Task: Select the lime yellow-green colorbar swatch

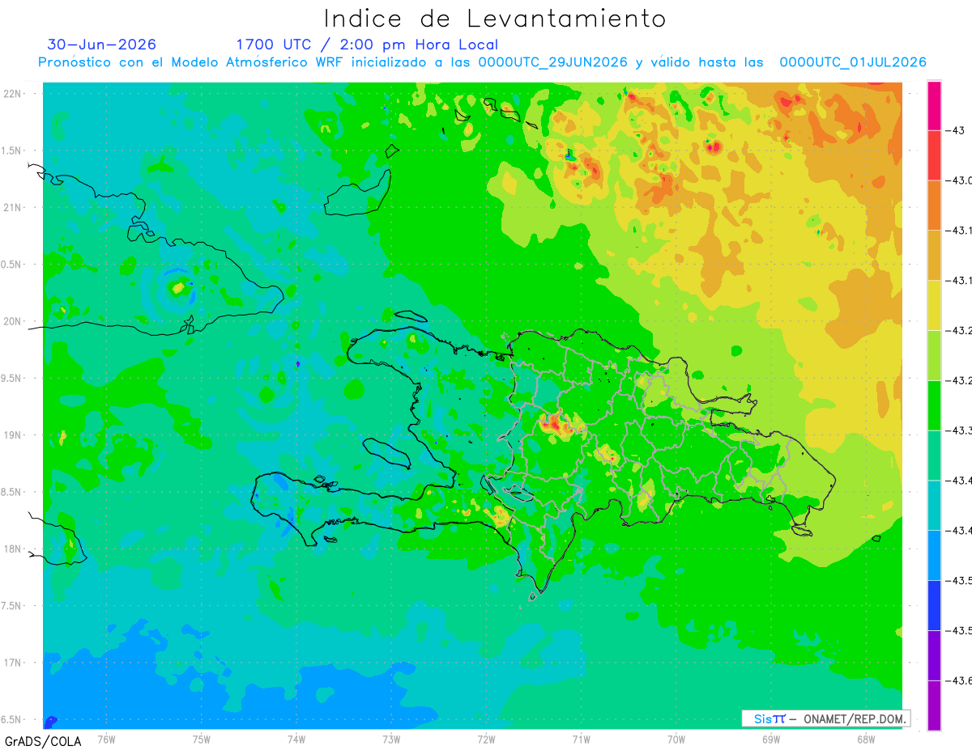Action: pos(934,355)
